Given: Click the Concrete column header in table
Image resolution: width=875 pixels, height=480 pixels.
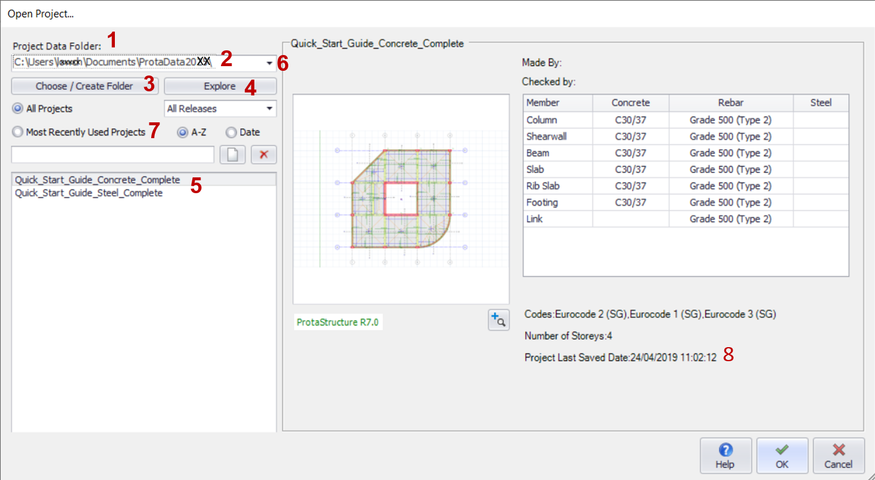Looking at the screenshot, I should [631, 103].
